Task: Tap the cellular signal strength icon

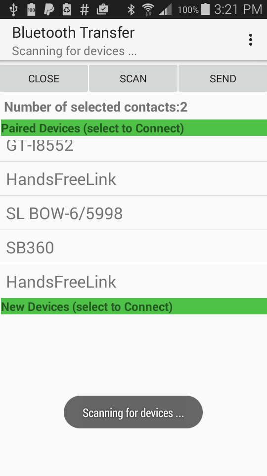Action: pyautogui.click(x=165, y=10)
